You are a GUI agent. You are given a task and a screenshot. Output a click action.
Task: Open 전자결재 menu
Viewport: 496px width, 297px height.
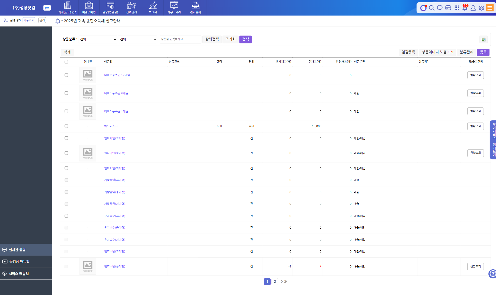click(x=195, y=8)
